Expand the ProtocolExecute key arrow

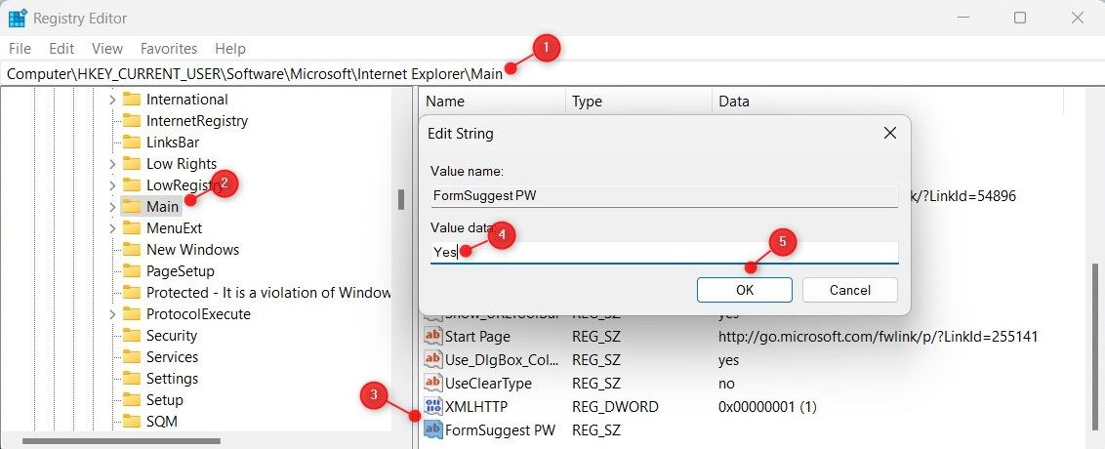coord(112,314)
